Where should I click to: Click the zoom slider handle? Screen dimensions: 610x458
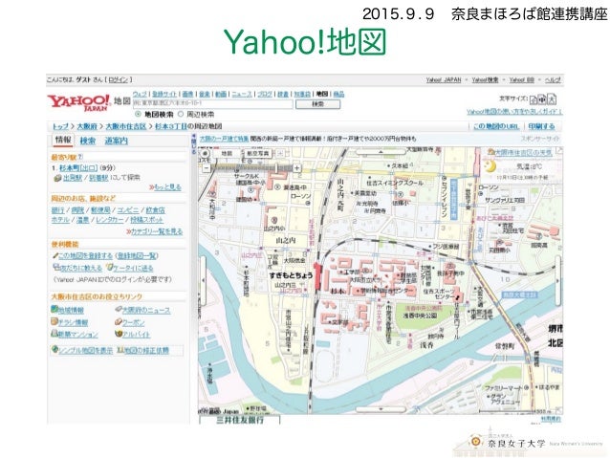tap(276, 168)
